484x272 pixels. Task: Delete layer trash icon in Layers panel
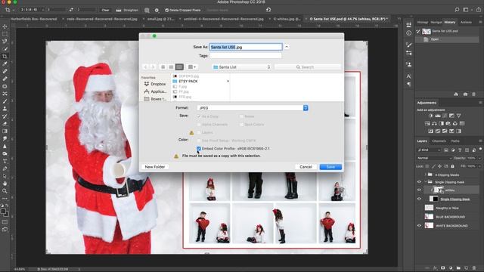[474, 268]
